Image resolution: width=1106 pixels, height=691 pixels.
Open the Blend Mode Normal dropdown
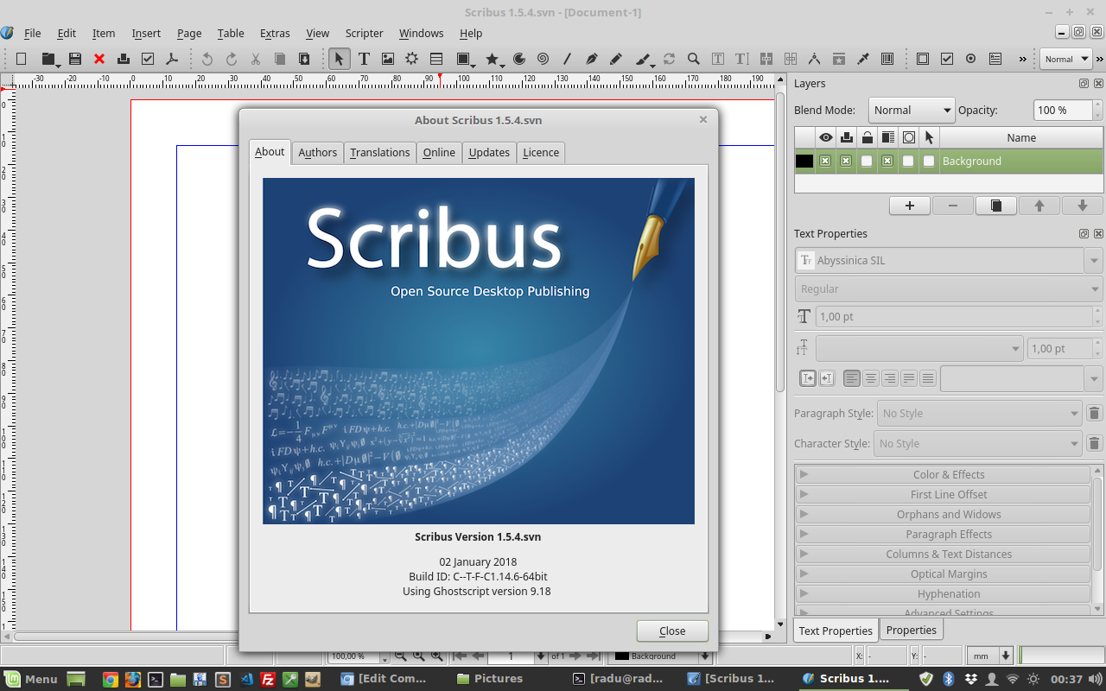pos(911,111)
